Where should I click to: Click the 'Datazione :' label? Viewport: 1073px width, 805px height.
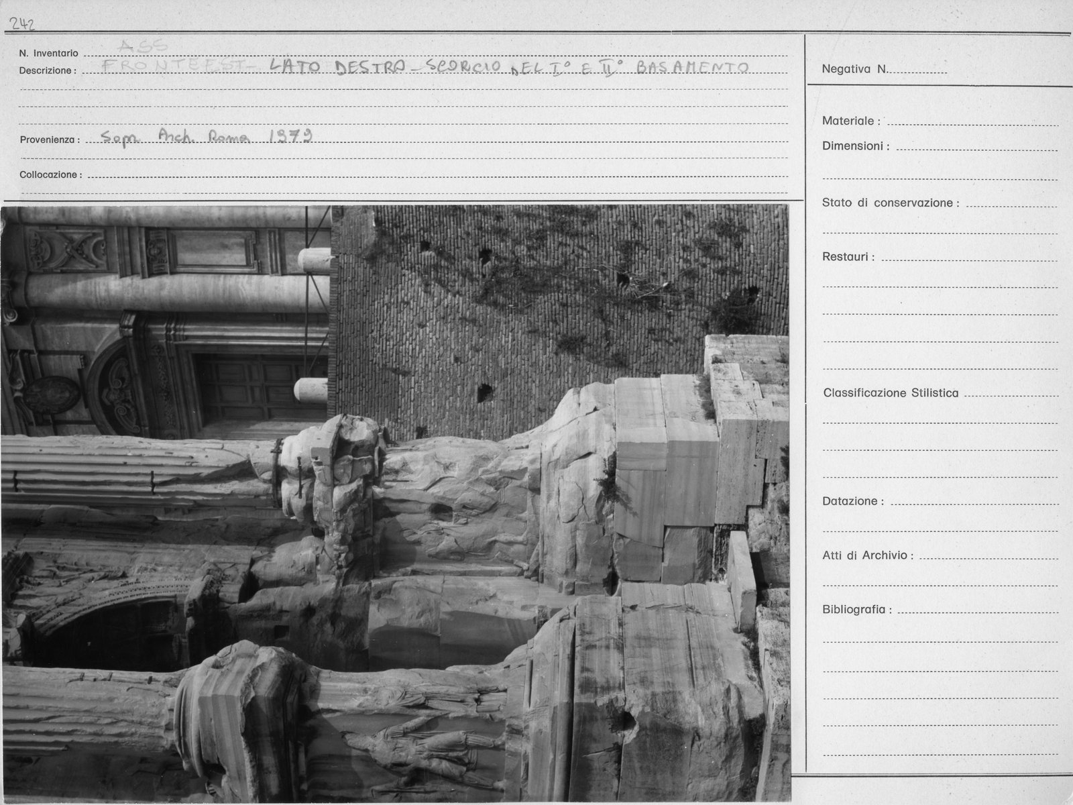tap(853, 501)
